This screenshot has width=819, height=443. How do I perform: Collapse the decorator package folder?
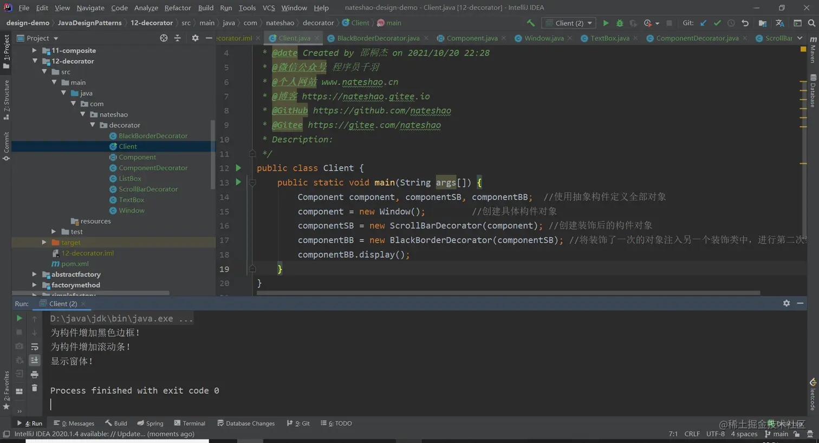(x=93, y=125)
